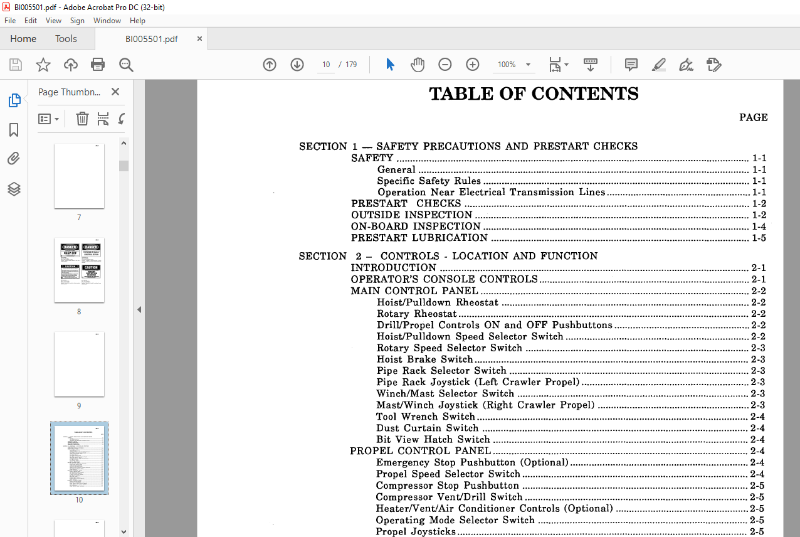Go to previous page arrow

click(x=270, y=65)
